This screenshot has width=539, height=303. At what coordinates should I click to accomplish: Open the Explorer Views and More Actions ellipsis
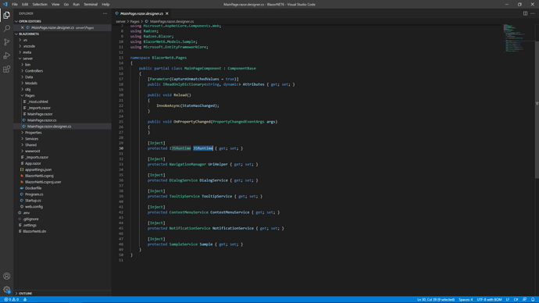click(105, 13)
